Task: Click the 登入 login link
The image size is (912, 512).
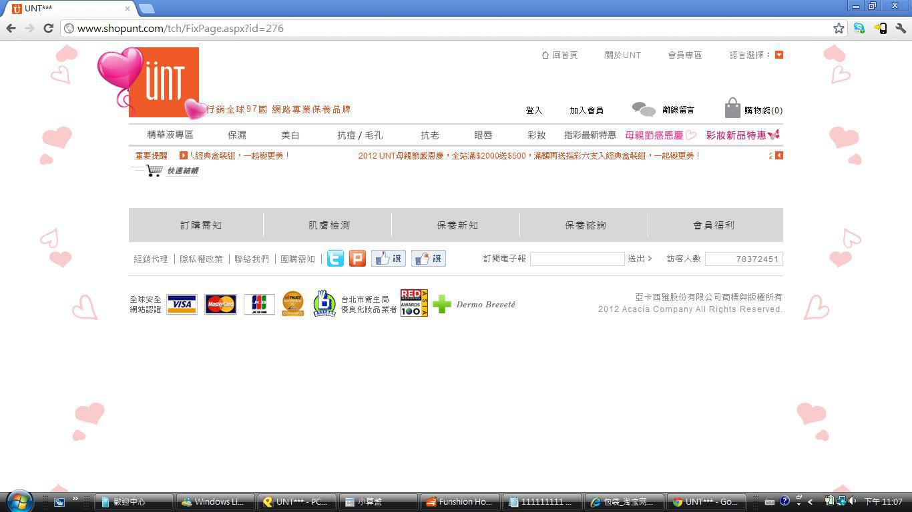Action: click(x=534, y=110)
